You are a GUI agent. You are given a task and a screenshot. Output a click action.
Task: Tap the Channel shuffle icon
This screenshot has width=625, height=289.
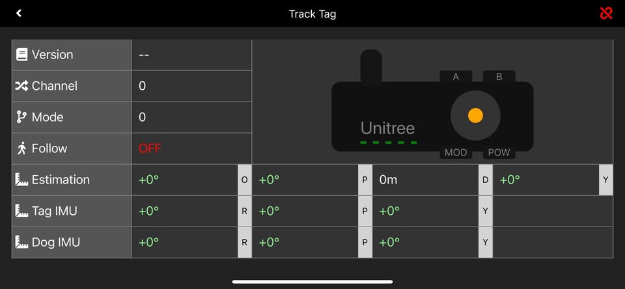[21, 86]
